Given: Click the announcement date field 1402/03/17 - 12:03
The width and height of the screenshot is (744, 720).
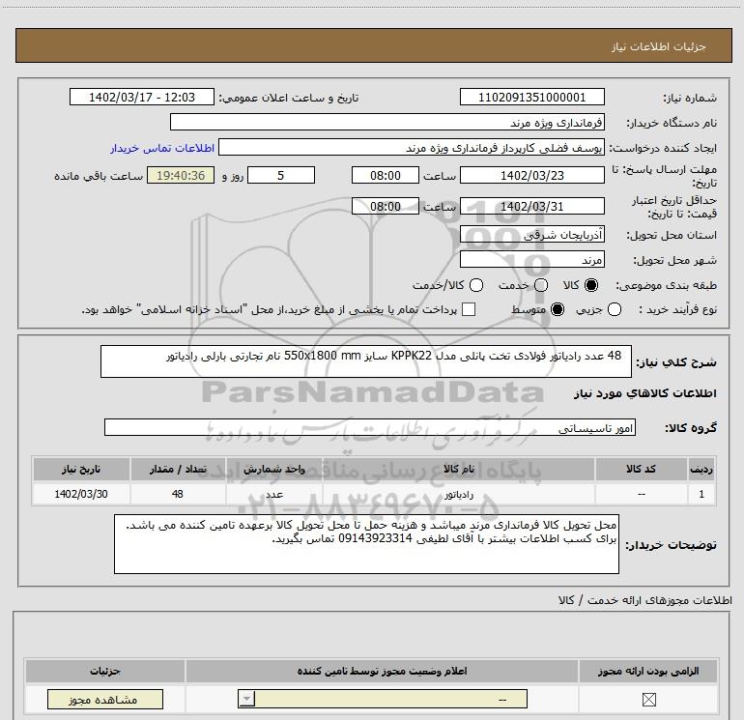Looking at the screenshot, I should click(x=142, y=97).
